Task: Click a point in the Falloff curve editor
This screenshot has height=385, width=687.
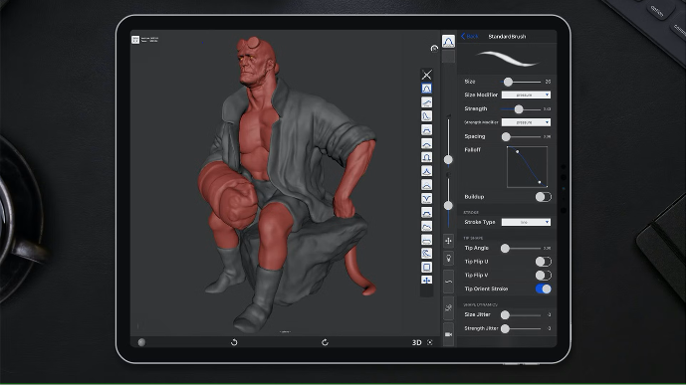Action: 527,167
